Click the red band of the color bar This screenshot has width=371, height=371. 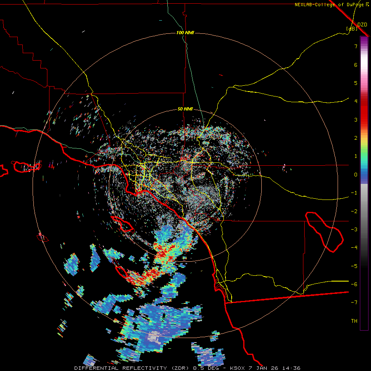pos(364,111)
